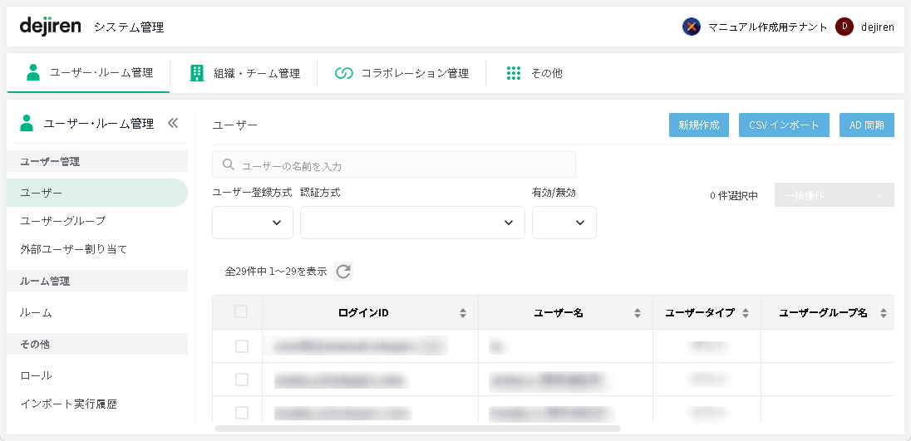Check the second user row checkbox
The image size is (911, 441).
tap(242, 380)
